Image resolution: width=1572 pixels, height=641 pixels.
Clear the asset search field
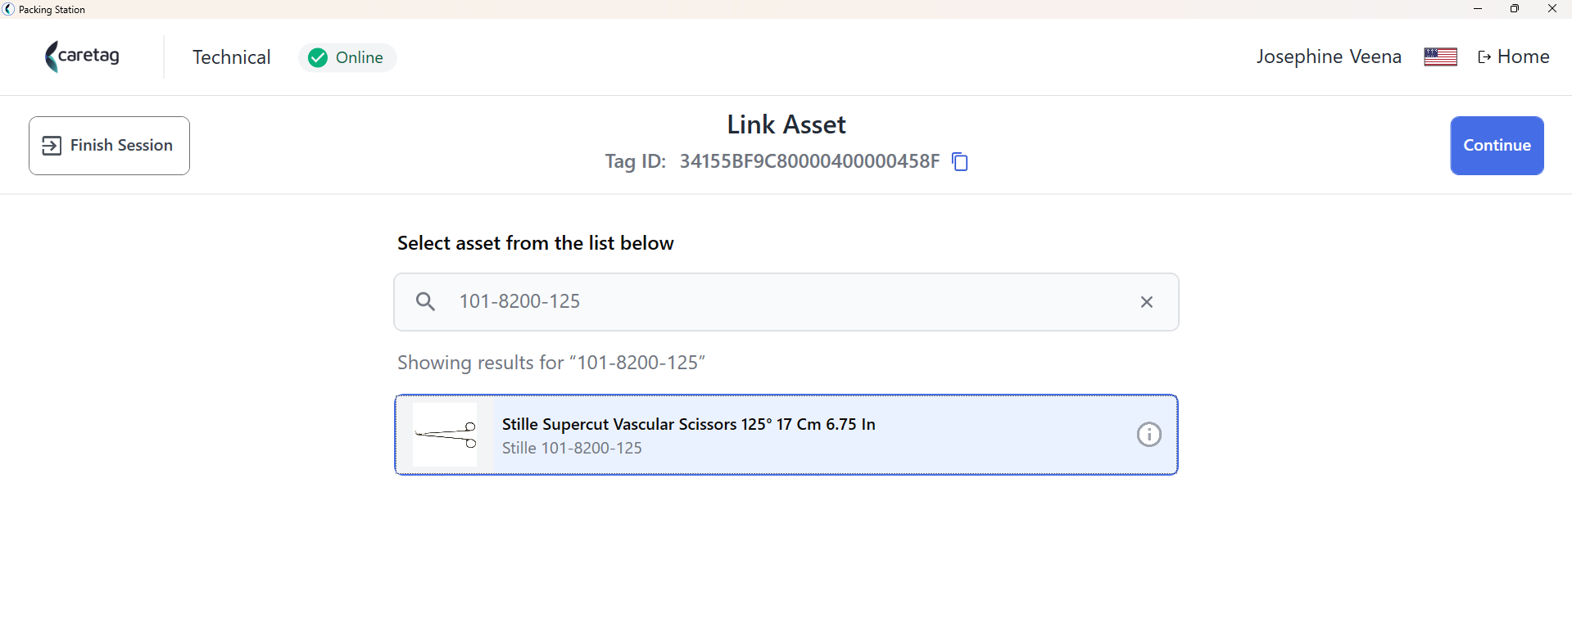1147,302
